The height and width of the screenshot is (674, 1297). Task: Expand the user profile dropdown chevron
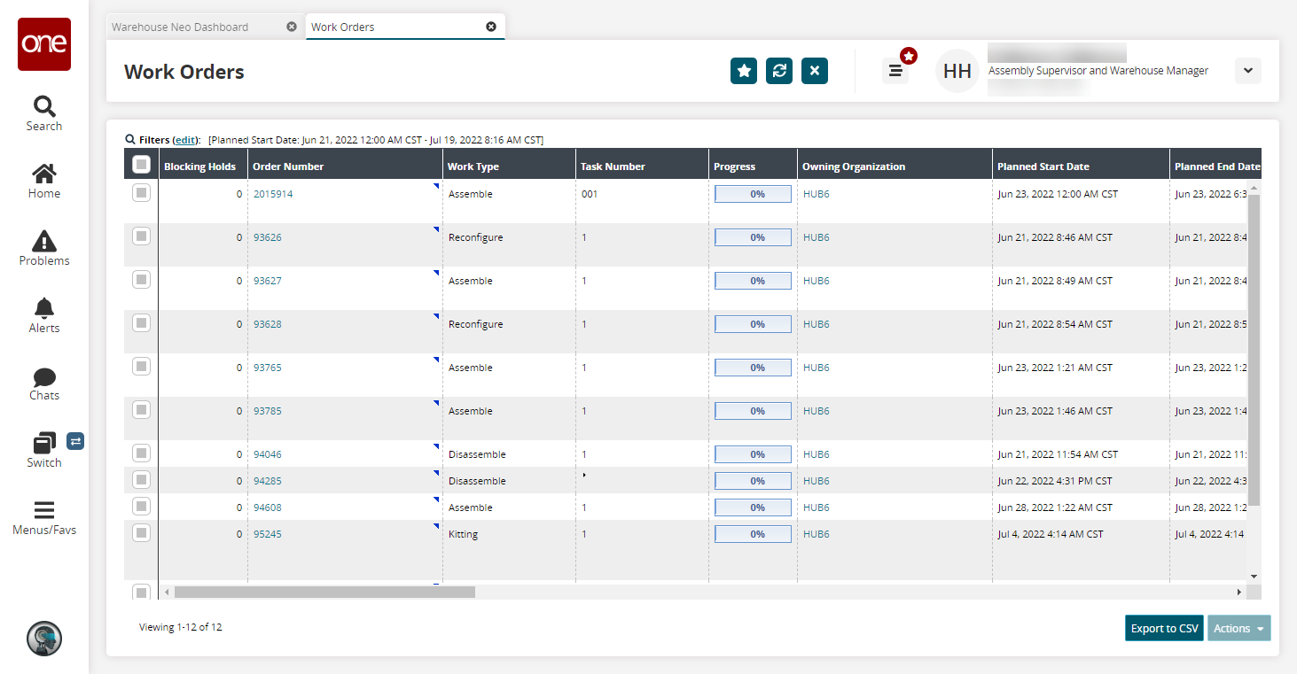tap(1247, 71)
